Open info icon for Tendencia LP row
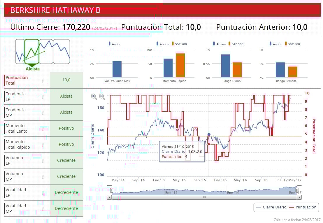This screenshot has width=323, height=223. point(43,96)
